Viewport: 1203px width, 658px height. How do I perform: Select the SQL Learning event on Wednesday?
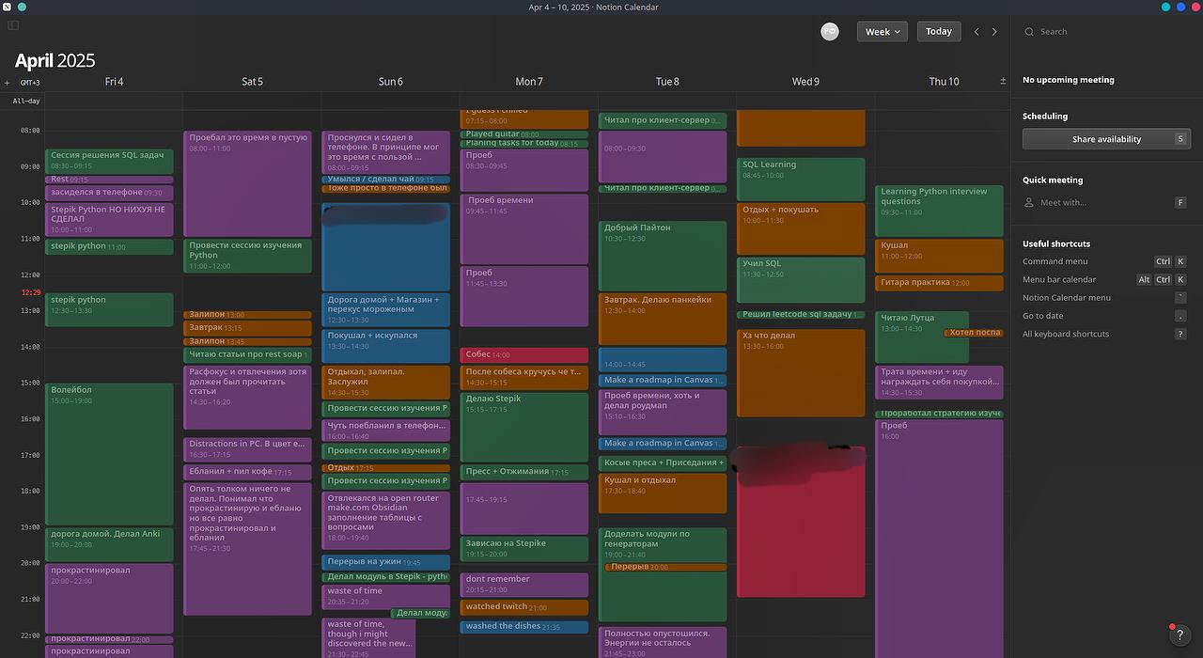800,179
